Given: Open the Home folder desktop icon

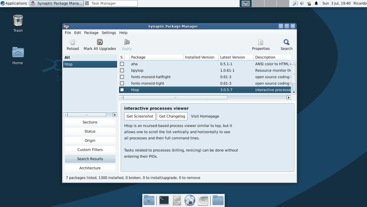Looking at the screenshot, I should (x=18, y=53).
